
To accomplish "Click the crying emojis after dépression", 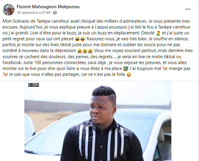I will [x=85, y=51].
